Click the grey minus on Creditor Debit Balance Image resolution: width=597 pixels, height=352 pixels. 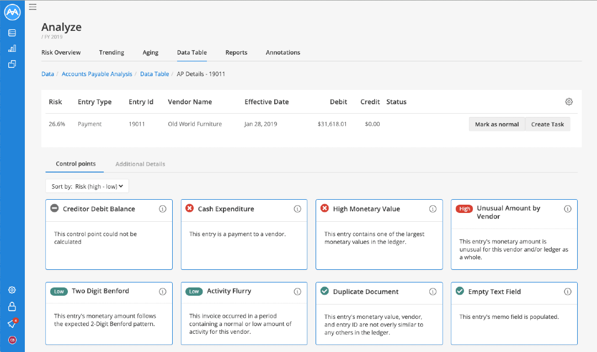click(x=55, y=208)
